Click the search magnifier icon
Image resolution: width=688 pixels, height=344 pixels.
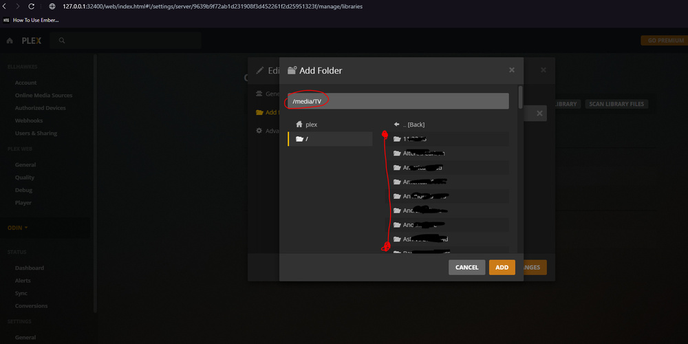pyautogui.click(x=62, y=41)
